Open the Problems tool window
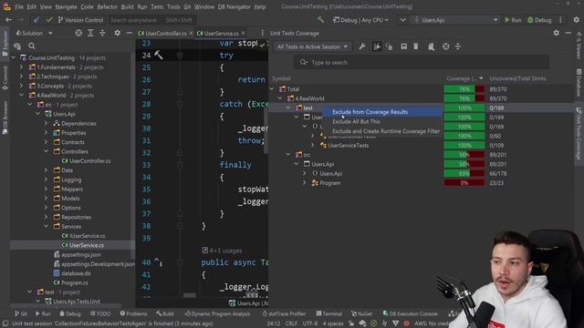 [133, 313]
